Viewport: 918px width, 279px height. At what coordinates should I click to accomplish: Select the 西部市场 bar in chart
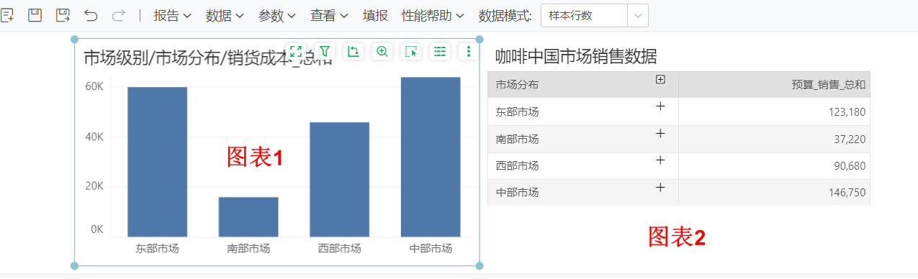(x=340, y=179)
